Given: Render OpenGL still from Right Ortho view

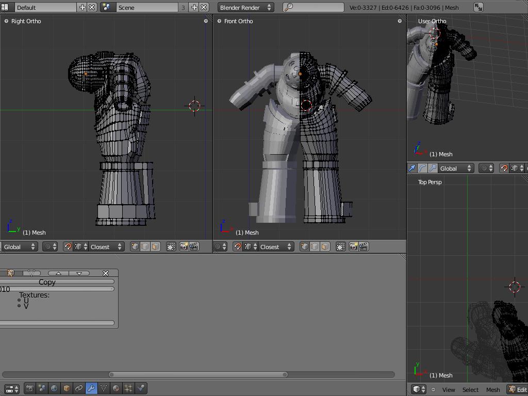Looking at the screenshot, I should click(x=184, y=247).
